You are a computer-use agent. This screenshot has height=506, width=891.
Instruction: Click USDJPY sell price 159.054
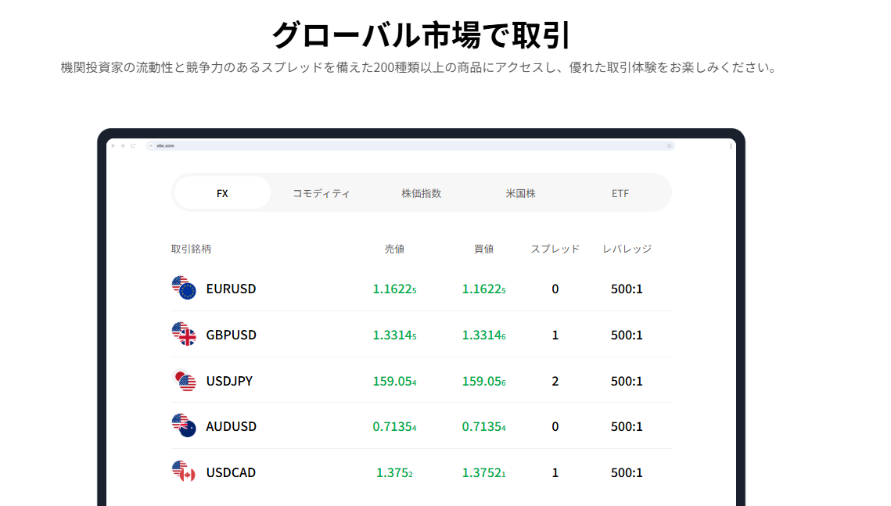tap(394, 381)
